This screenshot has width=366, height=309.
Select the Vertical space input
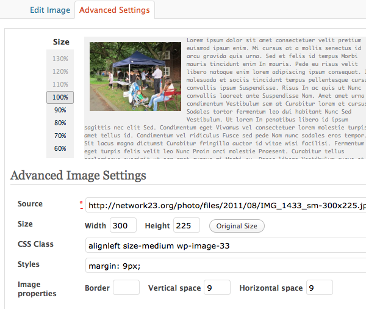(217, 288)
